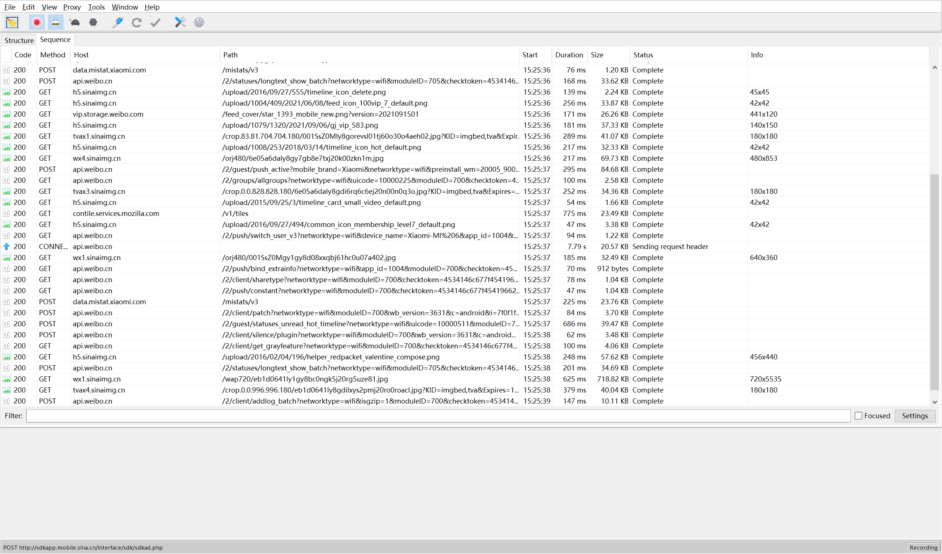
Task: Toggle the red Recording button
Action: (x=37, y=22)
